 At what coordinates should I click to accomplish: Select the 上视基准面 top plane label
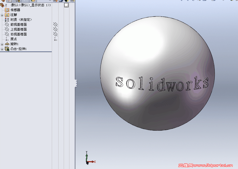[18, 29]
